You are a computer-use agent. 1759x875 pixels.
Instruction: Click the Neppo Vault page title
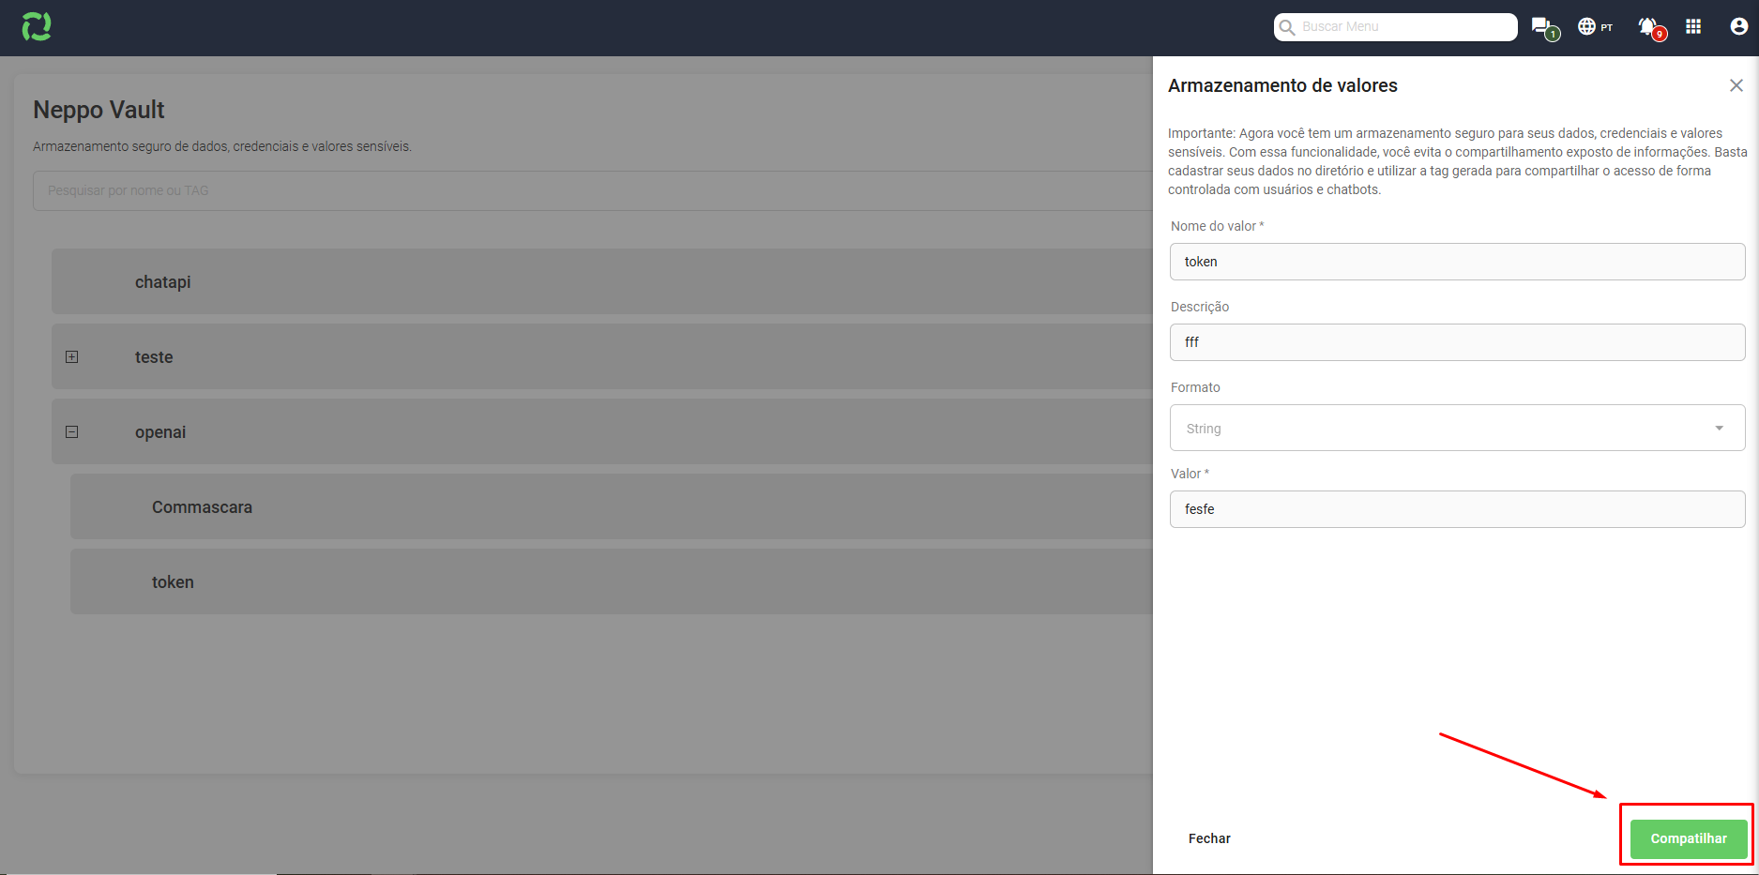[99, 110]
